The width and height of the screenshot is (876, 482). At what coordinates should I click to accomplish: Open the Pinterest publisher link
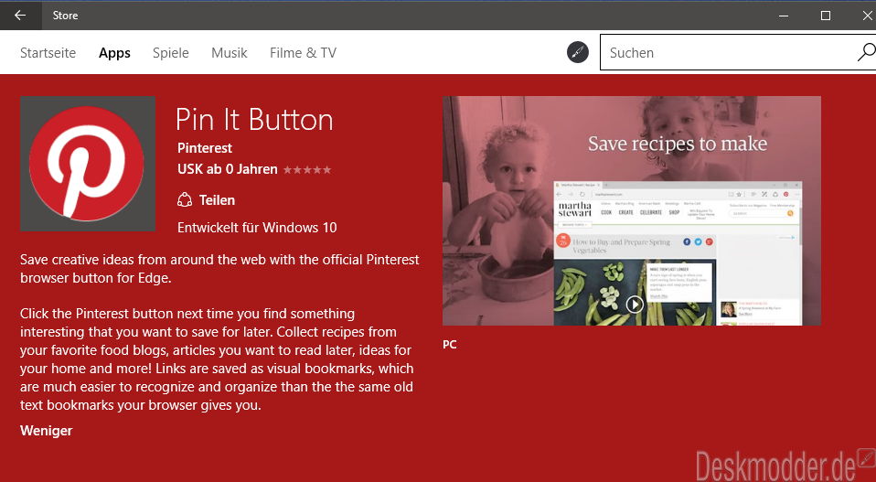(205, 148)
